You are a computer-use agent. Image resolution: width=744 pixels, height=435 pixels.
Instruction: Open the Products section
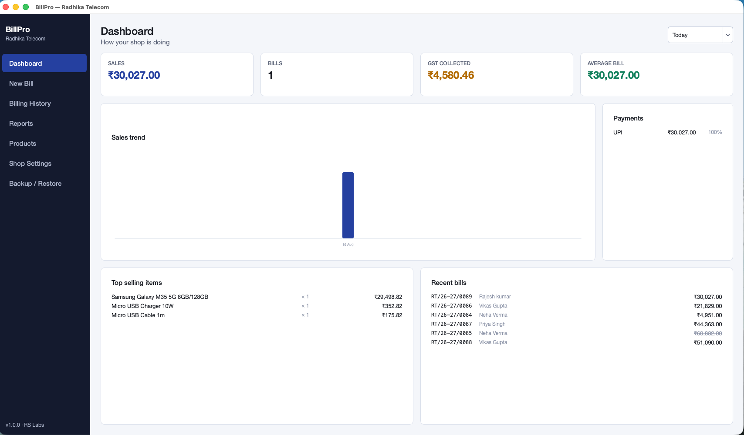pyautogui.click(x=44, y=143)
